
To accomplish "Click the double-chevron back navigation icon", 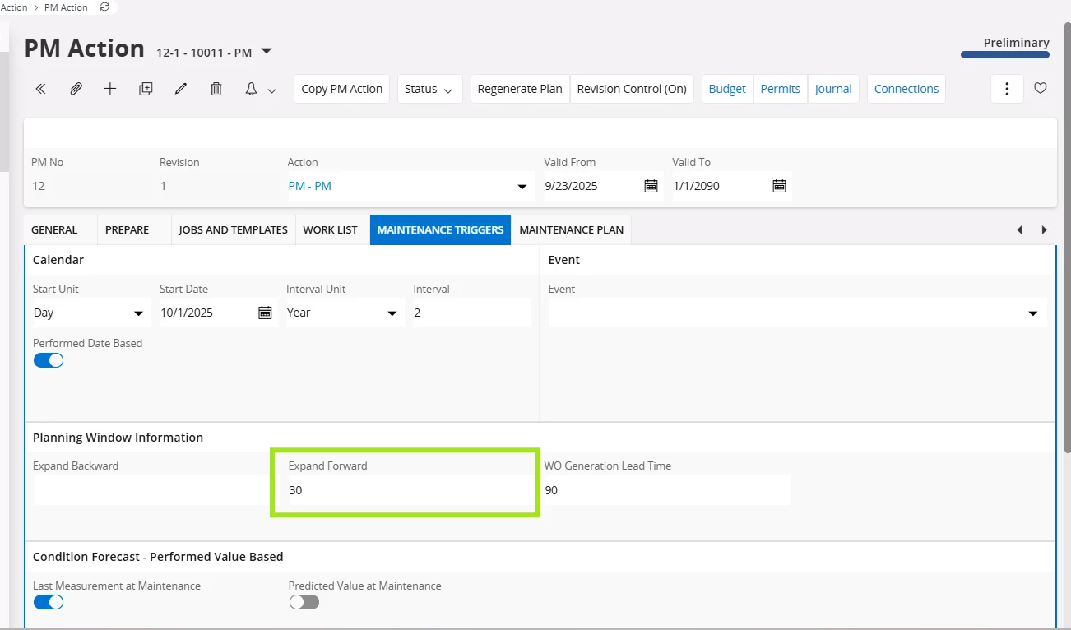I will 40,89.
